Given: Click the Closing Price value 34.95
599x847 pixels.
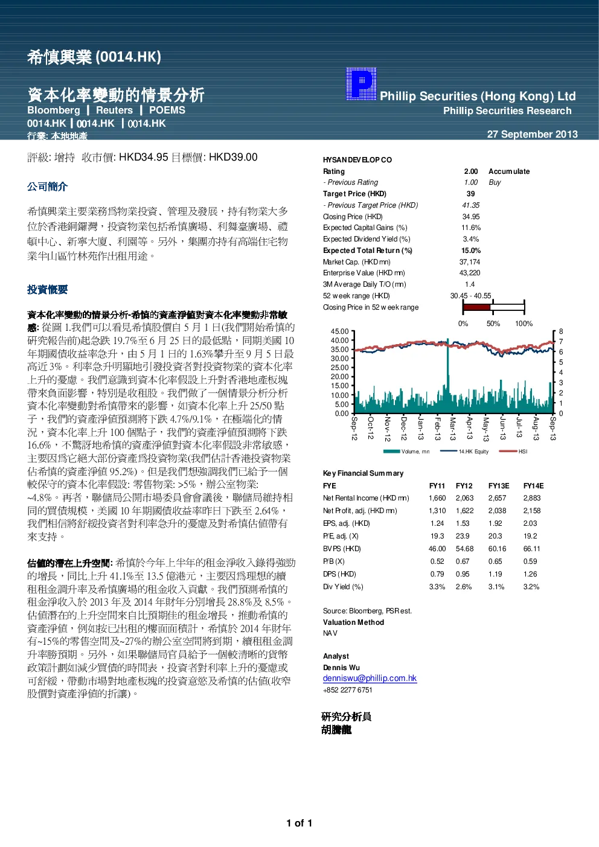Looking at the screenshot, I should (471, 217).
